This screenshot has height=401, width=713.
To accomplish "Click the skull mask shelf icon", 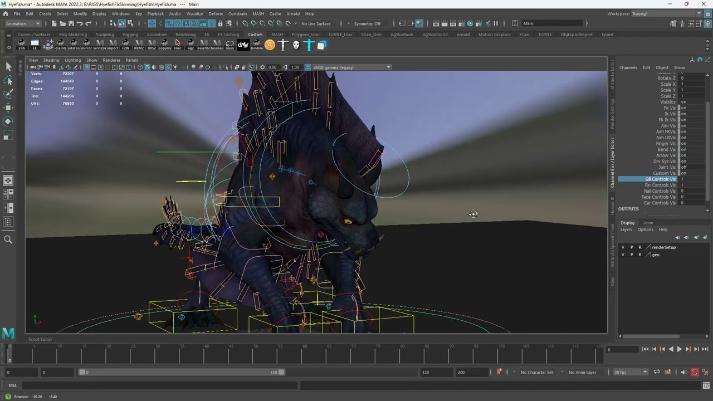I will 296,45.
